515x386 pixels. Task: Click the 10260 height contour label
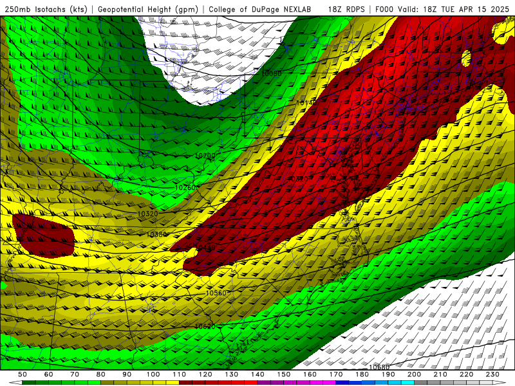coord(185,187)
